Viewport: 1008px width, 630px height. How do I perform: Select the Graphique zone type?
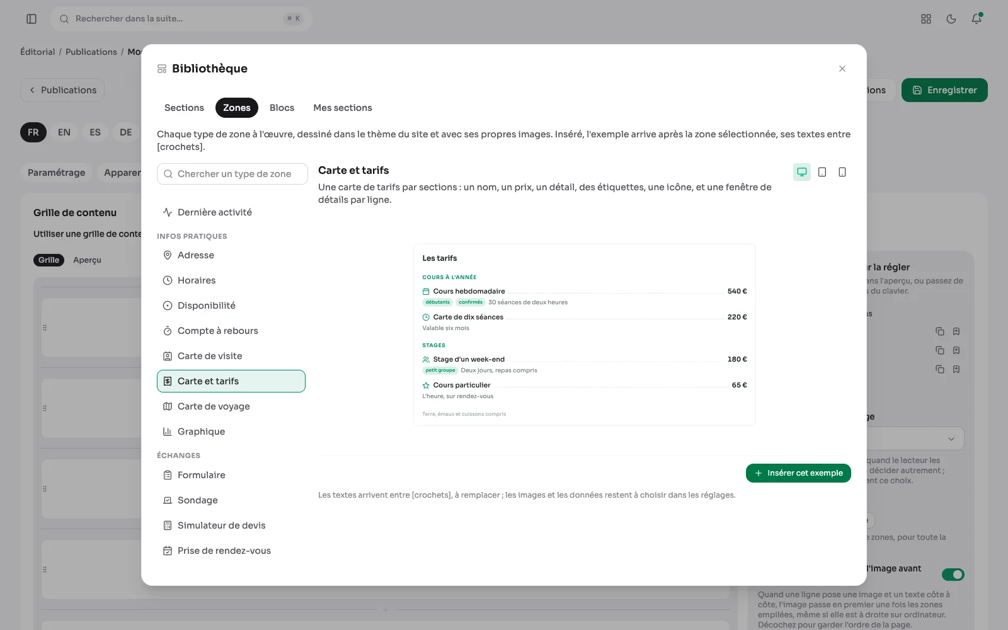tap(231, 432)
